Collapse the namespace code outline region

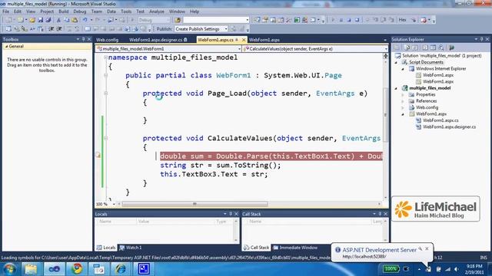point(106,58)
